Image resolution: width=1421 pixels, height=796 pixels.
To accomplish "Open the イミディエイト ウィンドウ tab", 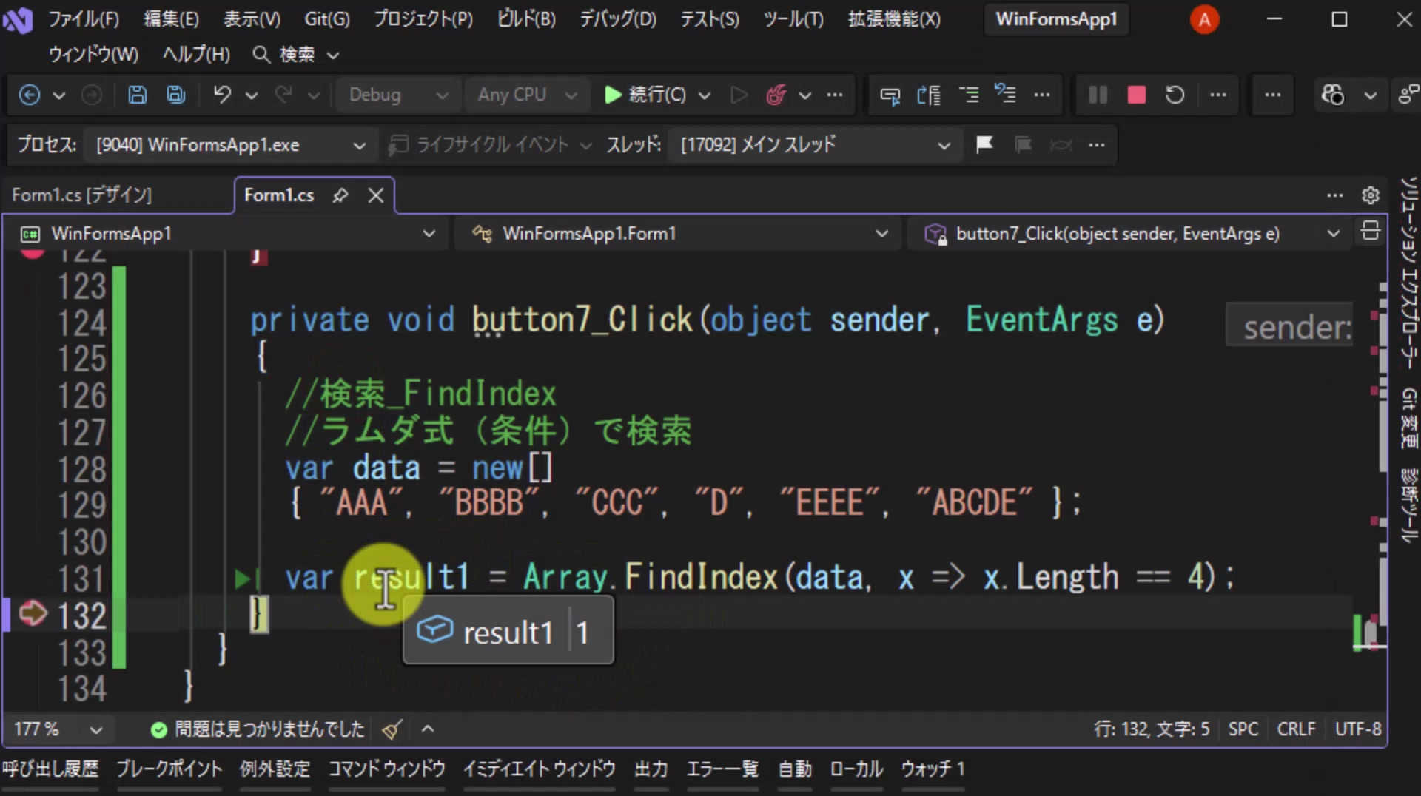I will pos(540,769).
